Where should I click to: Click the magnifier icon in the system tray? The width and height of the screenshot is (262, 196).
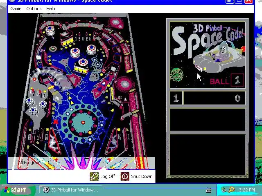click(232, 189)
